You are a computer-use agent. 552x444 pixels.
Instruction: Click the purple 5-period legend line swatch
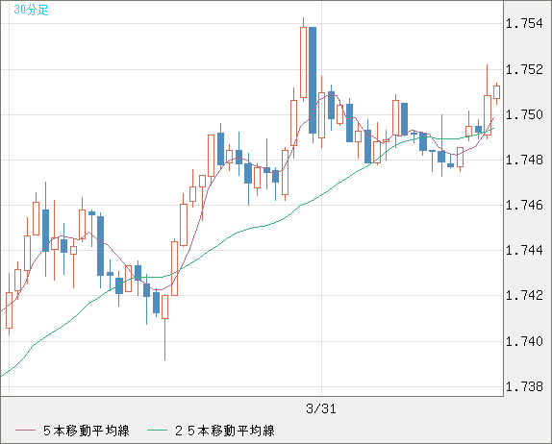pos(25,431)
